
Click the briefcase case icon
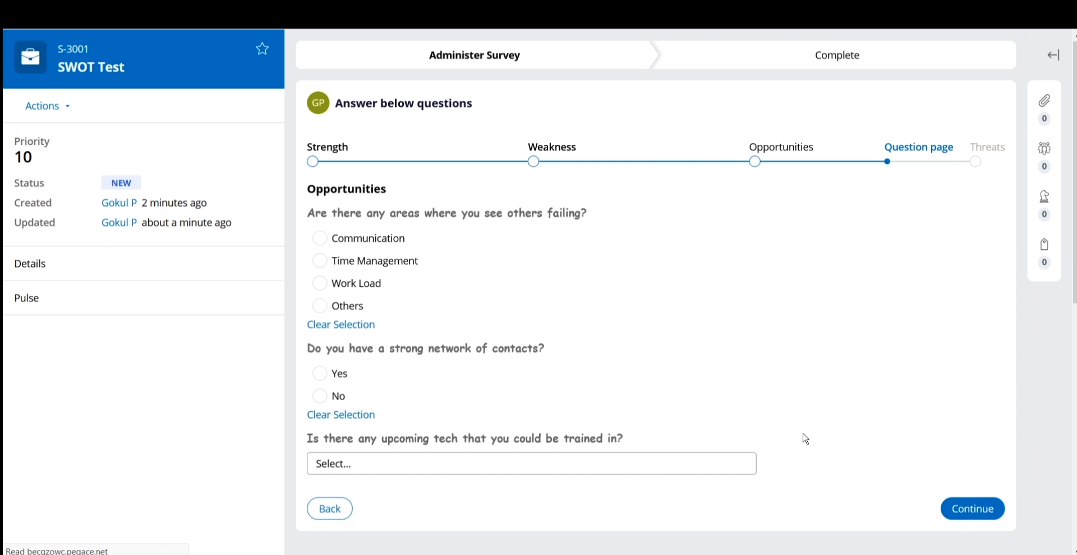pyautogui.click(x=30, y=57)
